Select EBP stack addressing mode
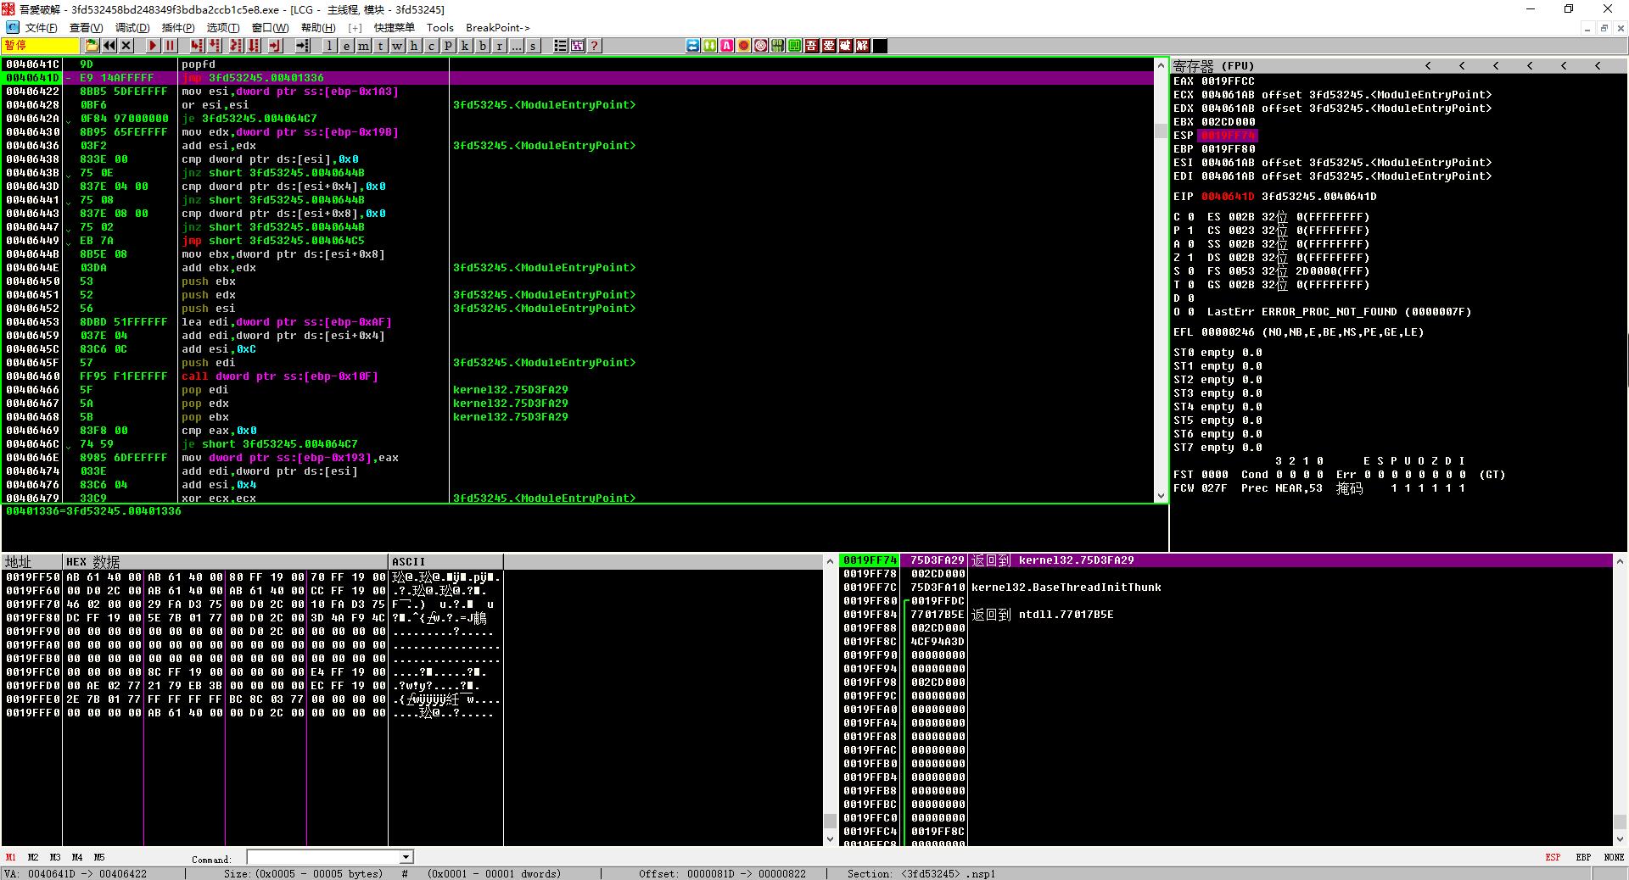The image size is (1629, 880). pyautogui.click(x=1583, y=857)
